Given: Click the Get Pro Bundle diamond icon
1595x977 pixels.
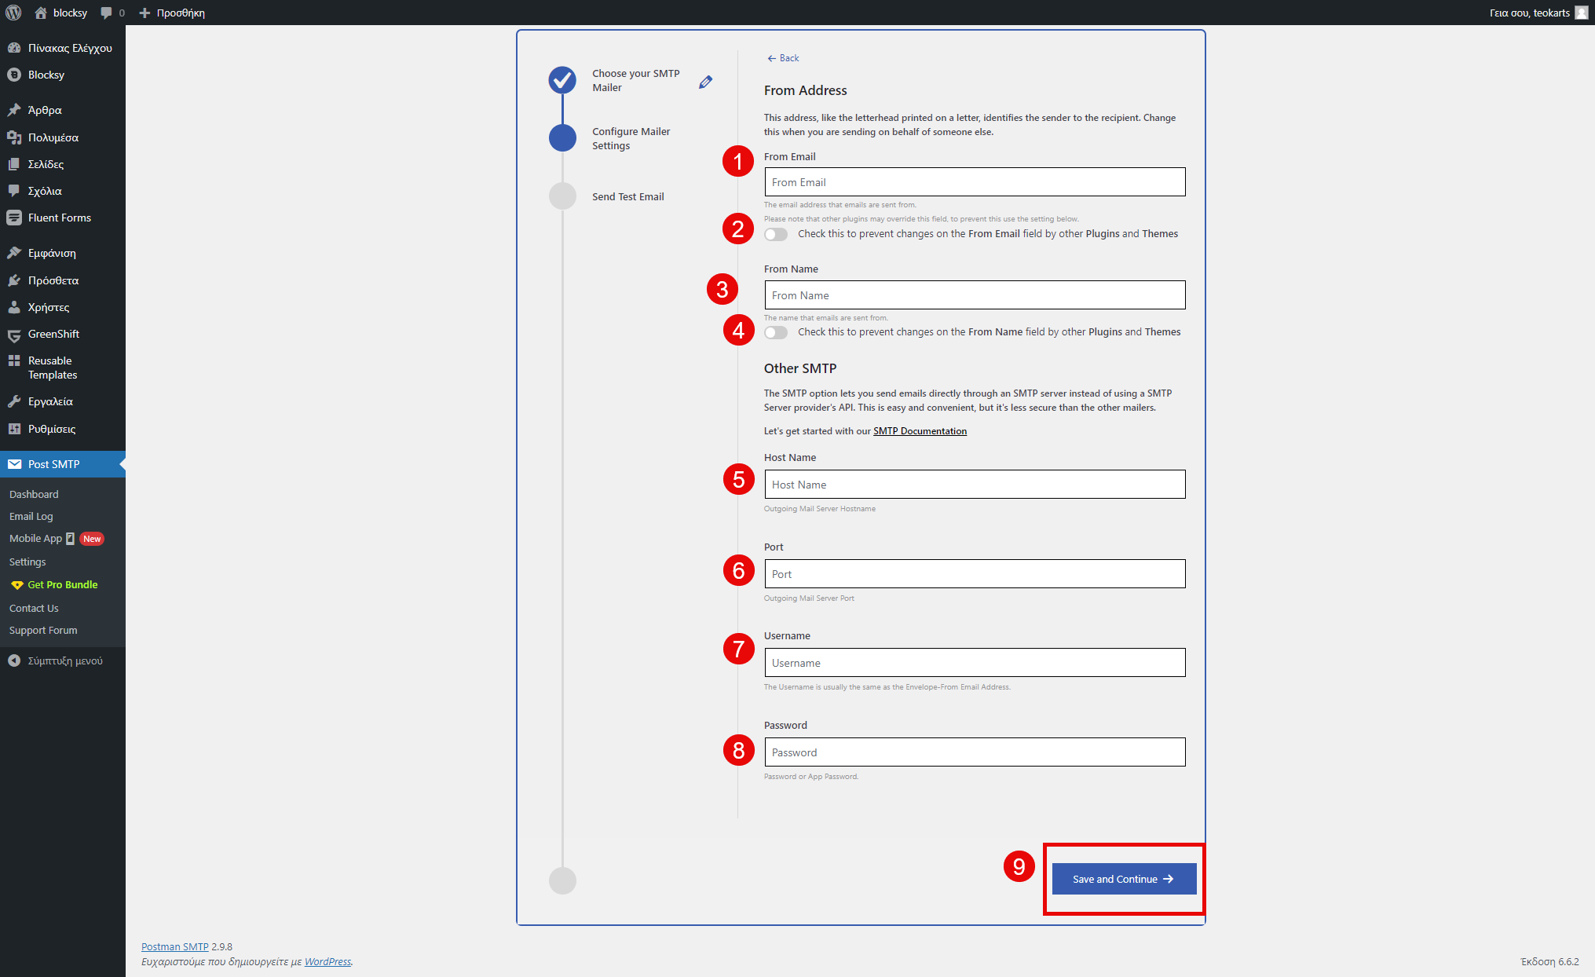Looking at the screenshot, I should pyautogui.click(x=16, y=585).
